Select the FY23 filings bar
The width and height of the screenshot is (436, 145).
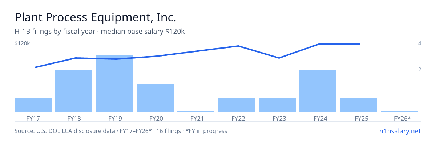[x=277, y=105]
